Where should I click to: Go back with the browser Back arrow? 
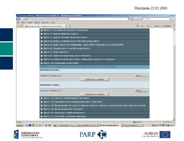18,19
